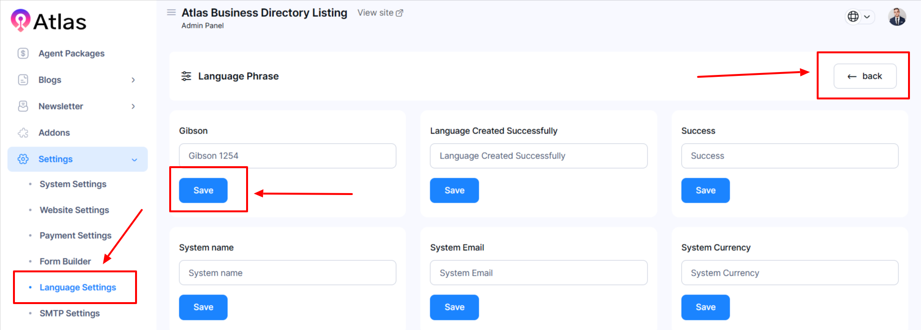The image size is (921, 330).
Task: Click the Blogs sidebar icon
Action: 23,80
